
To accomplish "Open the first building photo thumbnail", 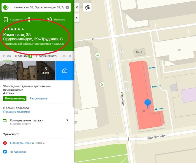I will (x=8, y=71).
